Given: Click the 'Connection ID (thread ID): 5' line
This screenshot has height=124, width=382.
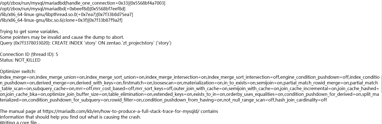Looking at the screenshot, I should [x=29, y=55].
